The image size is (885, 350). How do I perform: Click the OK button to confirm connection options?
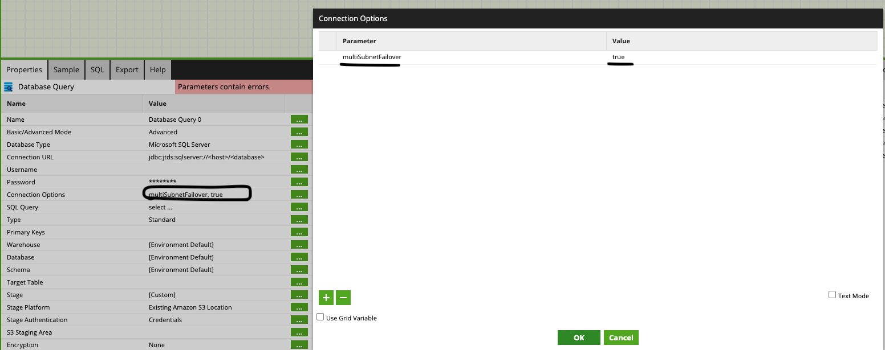579,337
